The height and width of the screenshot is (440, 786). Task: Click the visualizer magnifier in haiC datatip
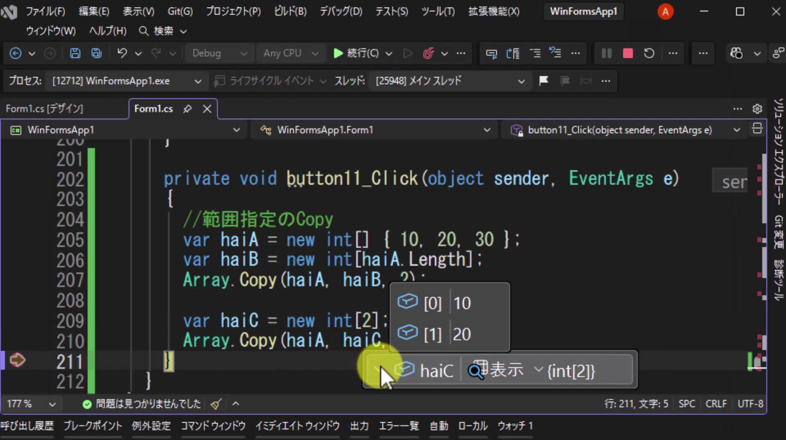pyautogui.click(x=477, y=370)
